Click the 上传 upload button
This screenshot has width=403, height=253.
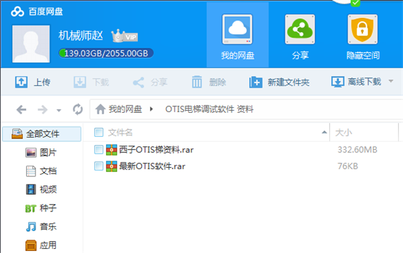[x=32, y=82]
